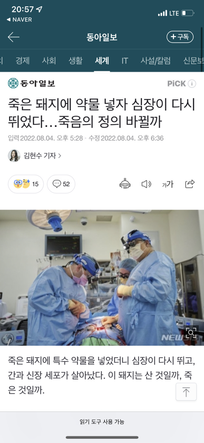The height and width of the screenshot is (443, 204).
Task: Tap the surgery photo thumbnail
Action: point(102,278)
